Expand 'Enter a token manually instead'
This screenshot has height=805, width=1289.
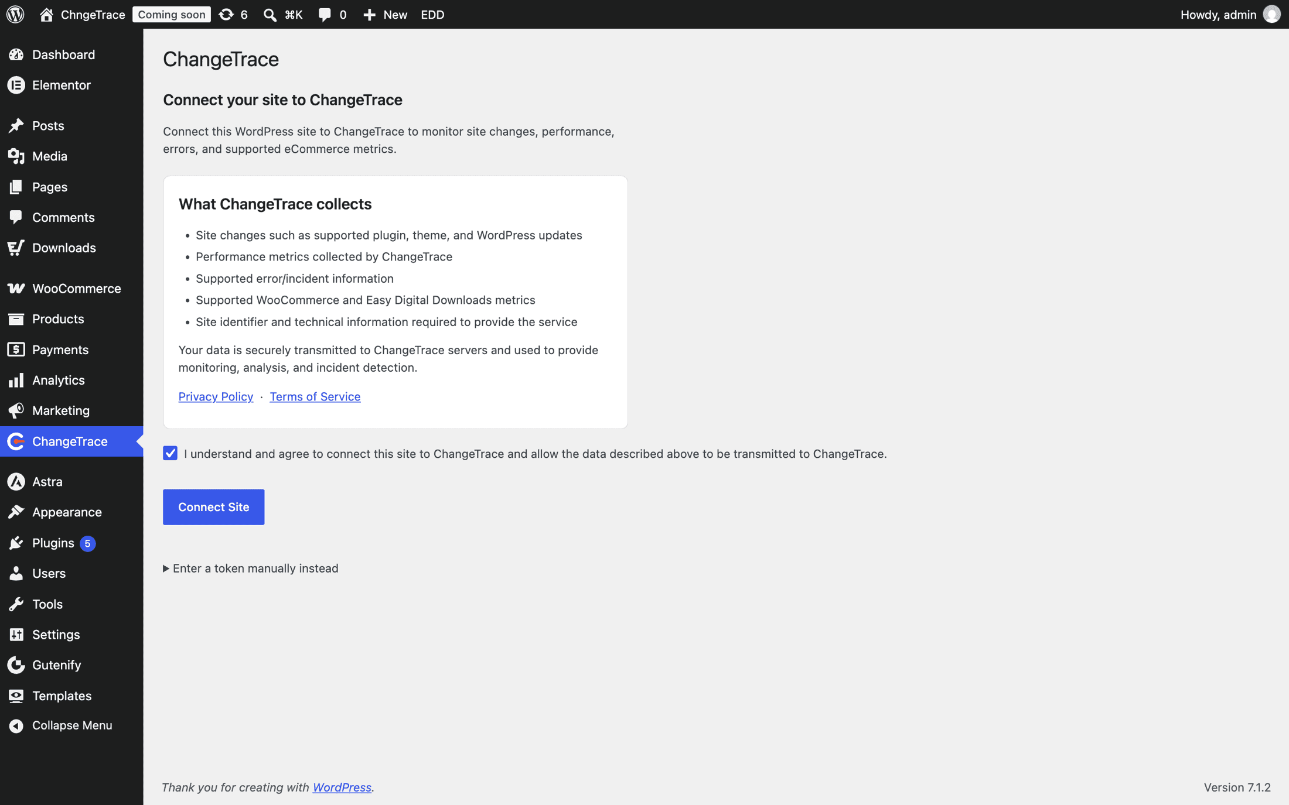pos(251,568)
